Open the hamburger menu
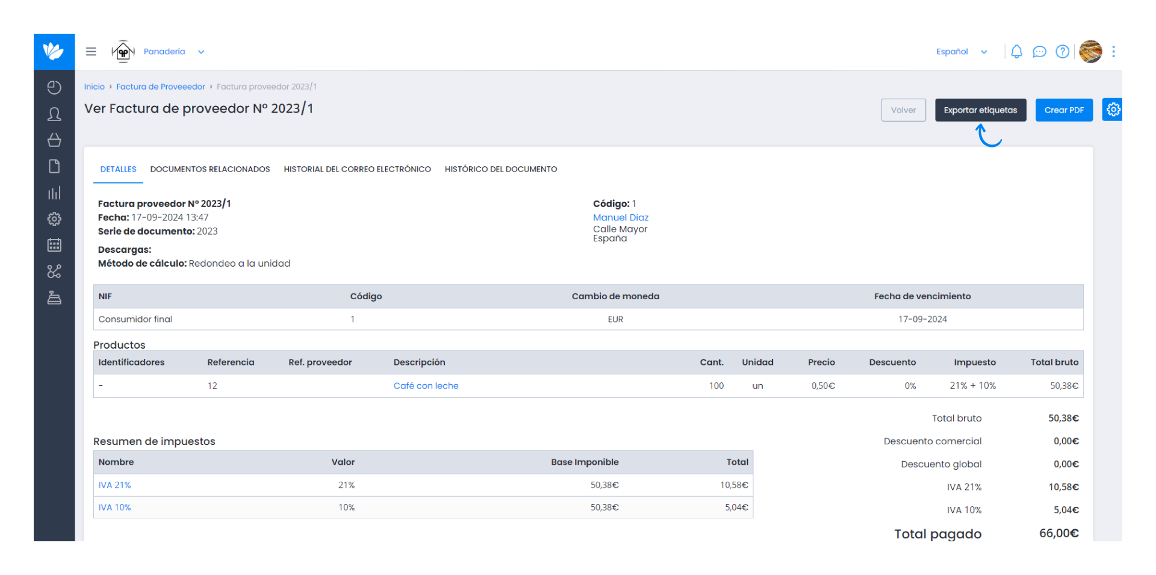The width and height of the screenshot is (1156, 575). 91,52
